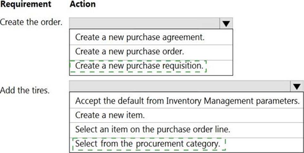Select 'Accept the default from Inventory Management parameters'
Image resolution: width=304 pixels, height=153 pixels.
tap(187, 101)
